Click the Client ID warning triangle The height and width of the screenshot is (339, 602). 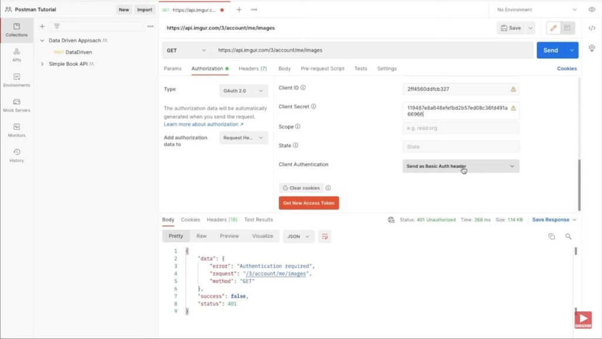(x=513, y=89)
